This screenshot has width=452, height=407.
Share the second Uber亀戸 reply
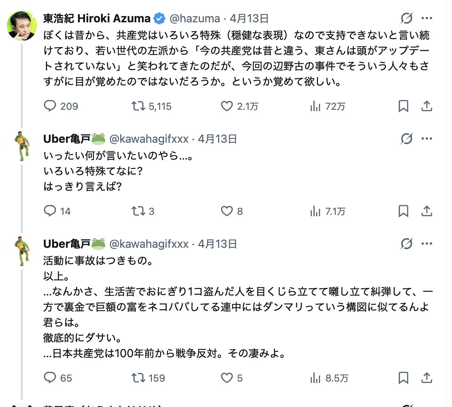(427, 378)
